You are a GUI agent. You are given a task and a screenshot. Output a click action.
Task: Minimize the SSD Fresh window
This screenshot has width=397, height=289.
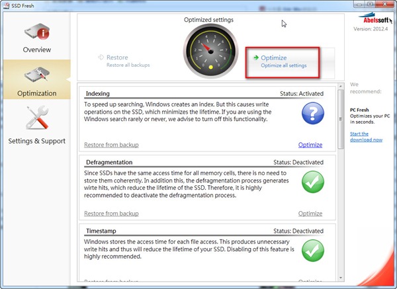pos(359,5)
